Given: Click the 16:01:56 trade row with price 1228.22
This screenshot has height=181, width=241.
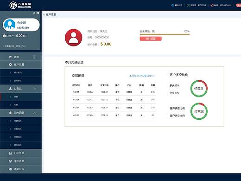Looking at the screenshot, I should 114,92.
